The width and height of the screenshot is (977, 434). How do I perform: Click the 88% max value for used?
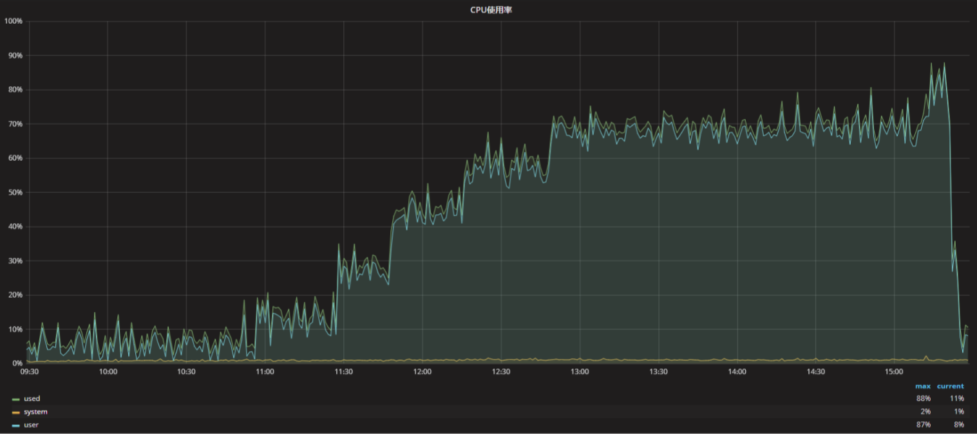coord(923,399)
